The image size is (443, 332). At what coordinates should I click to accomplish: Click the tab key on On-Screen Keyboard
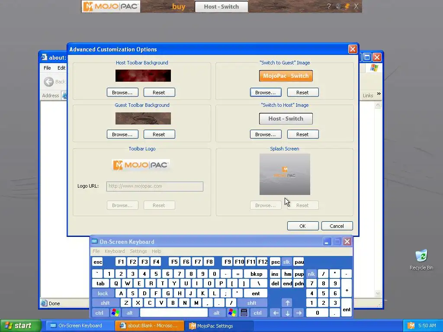tap(100, 284)
